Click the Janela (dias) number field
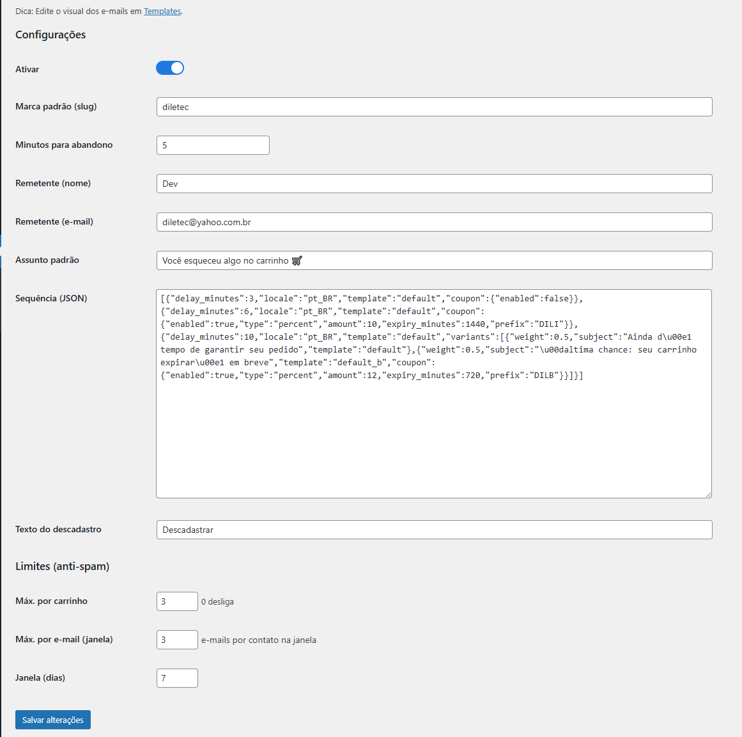 tap(177, 678)
